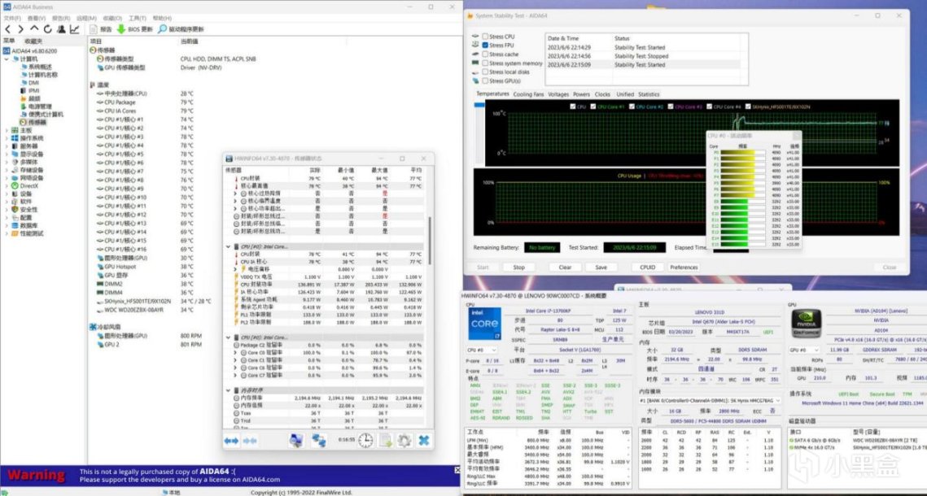Select 电源管理 in the tree
This screenshot has width=927, height=496.
[40, 107]
